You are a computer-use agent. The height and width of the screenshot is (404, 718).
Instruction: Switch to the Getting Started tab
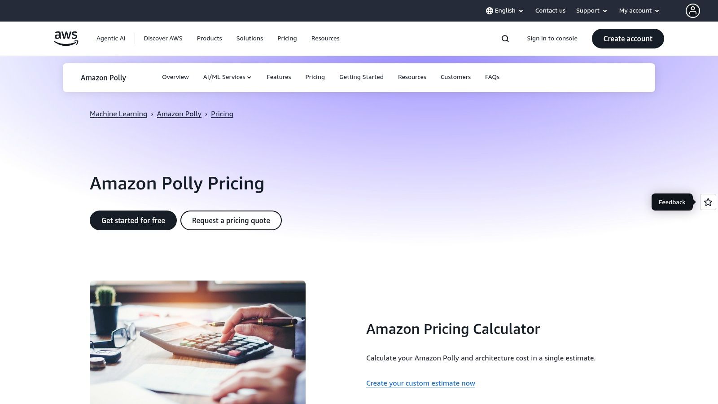pyautogui.click(x=361, y=77)
